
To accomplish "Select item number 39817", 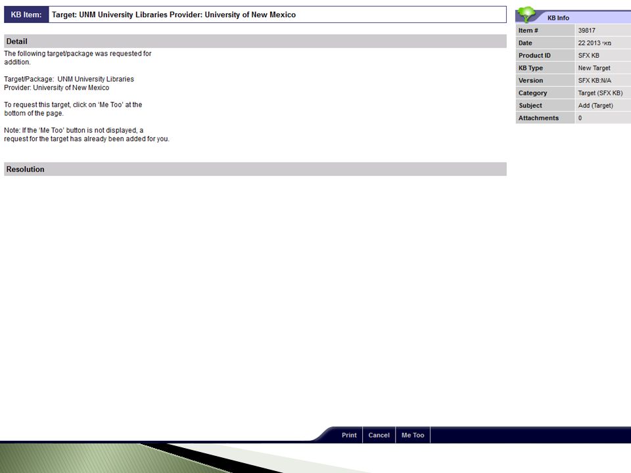I will point(586,30).
